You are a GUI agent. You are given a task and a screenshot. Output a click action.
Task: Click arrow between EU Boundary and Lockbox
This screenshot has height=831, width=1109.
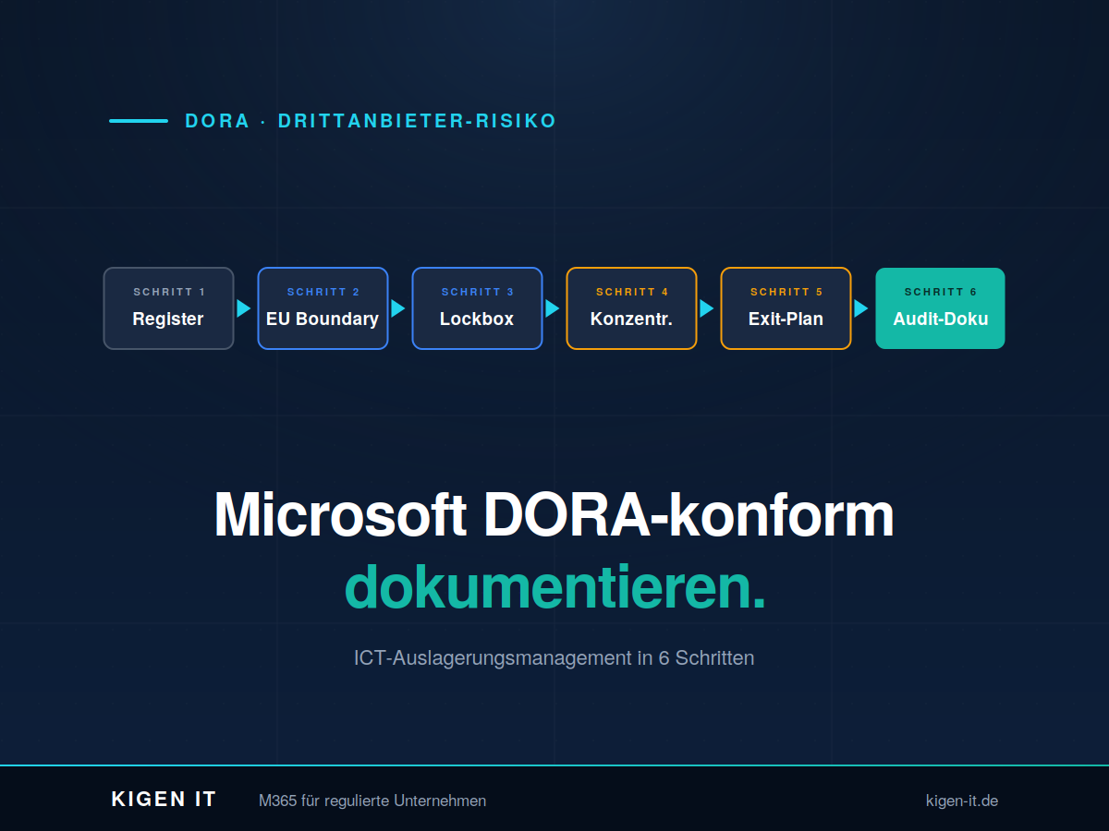tap(398, 308)
